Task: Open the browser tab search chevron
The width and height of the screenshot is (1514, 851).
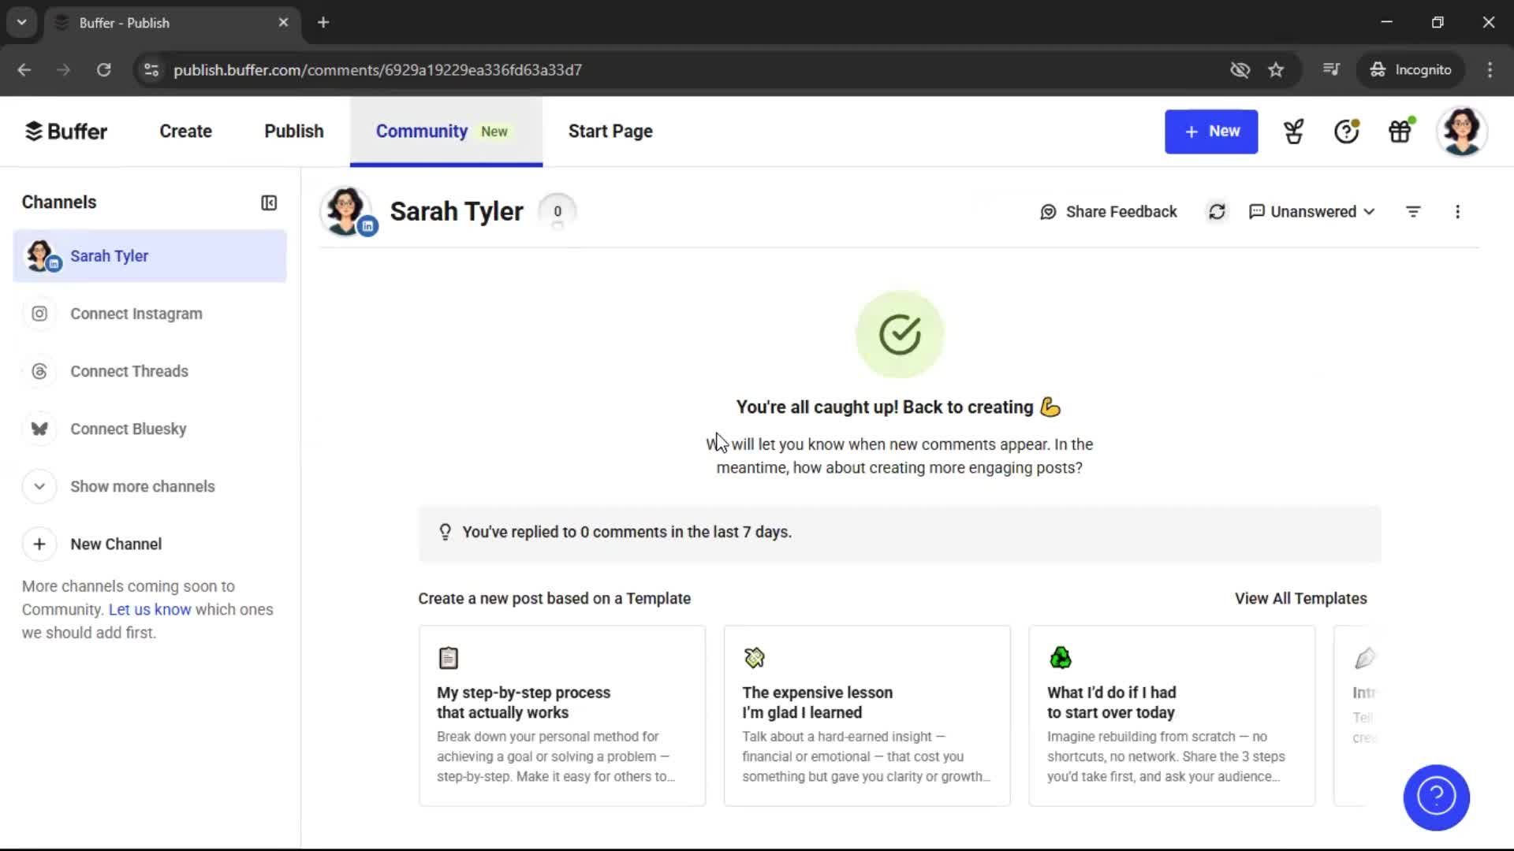Action: tap(21, 22)
